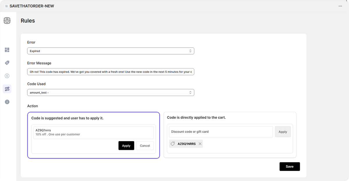Expand the Error dropdown showing Expired
The width and height of the screenshot is (349, 181).
(111, 51)
